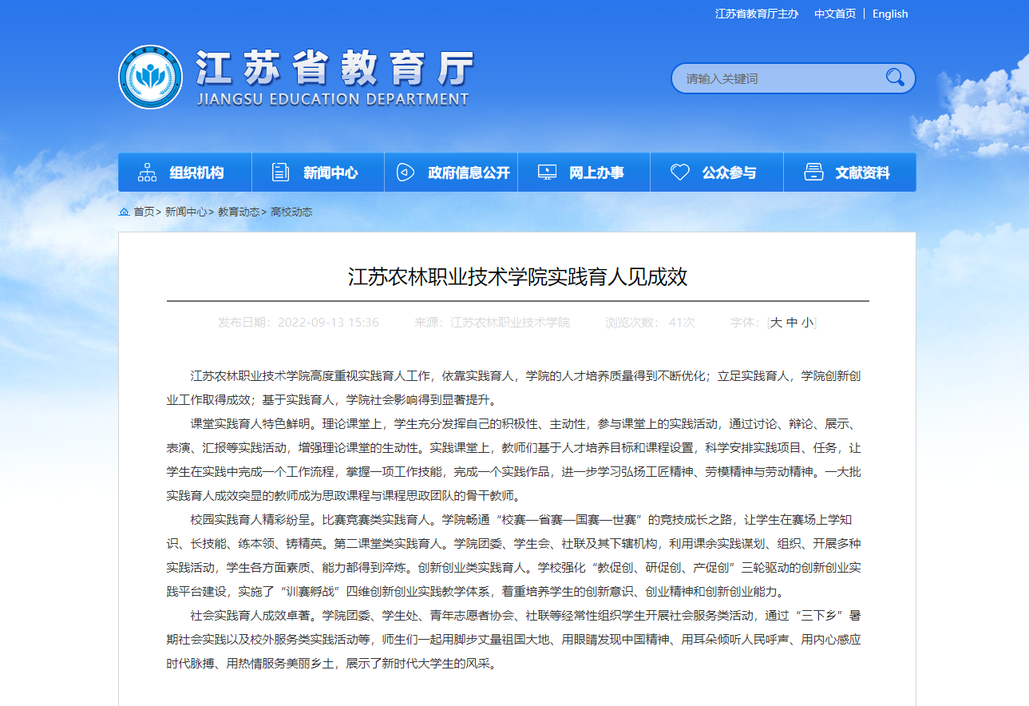
Task: Click the magnifying glass search icon
Action: 895,77
